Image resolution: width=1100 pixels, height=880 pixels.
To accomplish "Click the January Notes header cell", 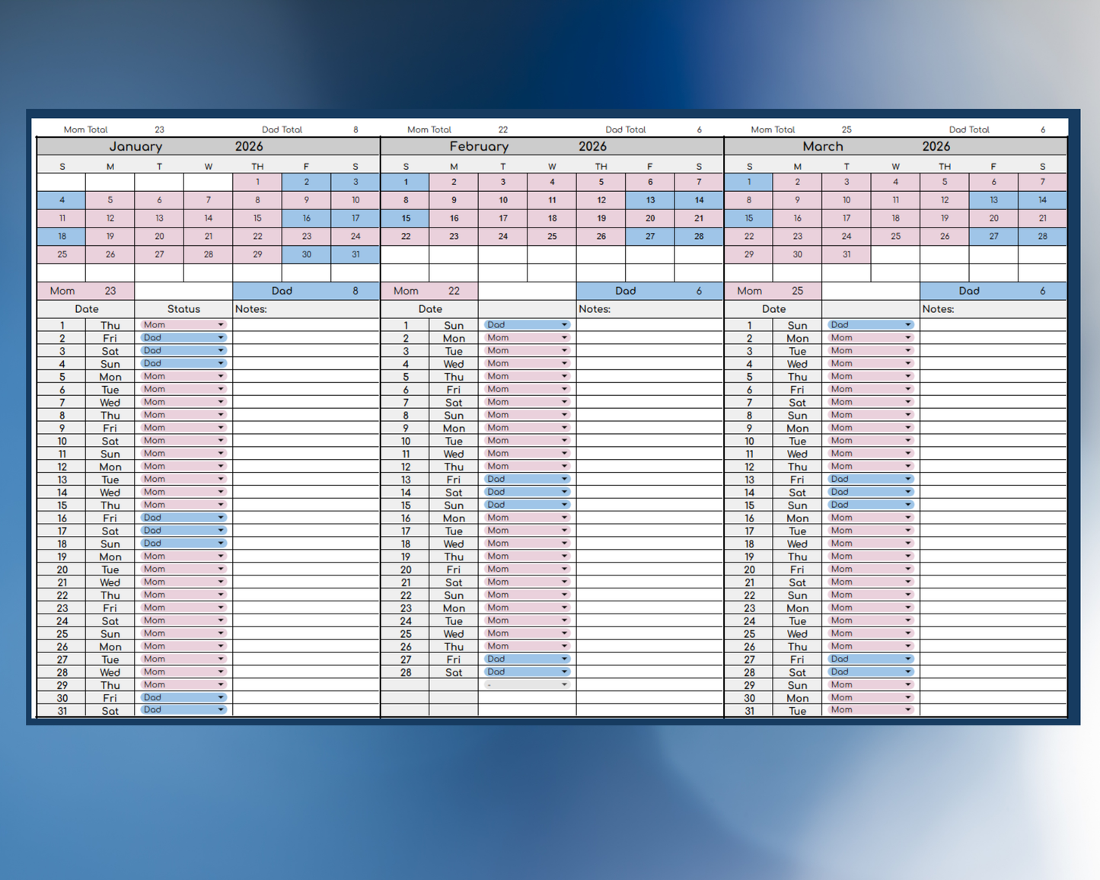I will pyautogui.click(x=306, y=309).
